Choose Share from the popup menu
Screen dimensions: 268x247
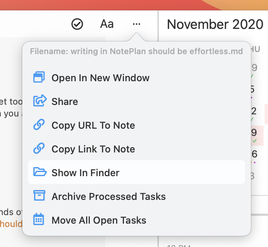136,102
